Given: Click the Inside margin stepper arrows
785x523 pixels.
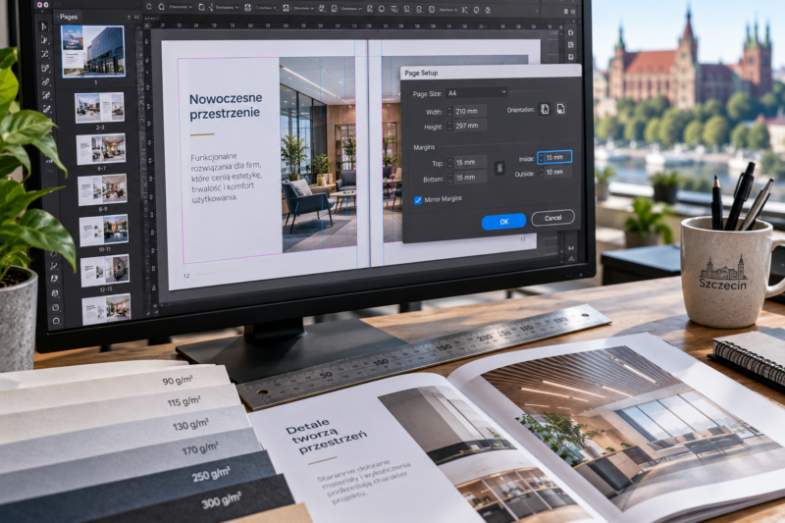Looking at the screenshot, I should [x=541, y=158].
